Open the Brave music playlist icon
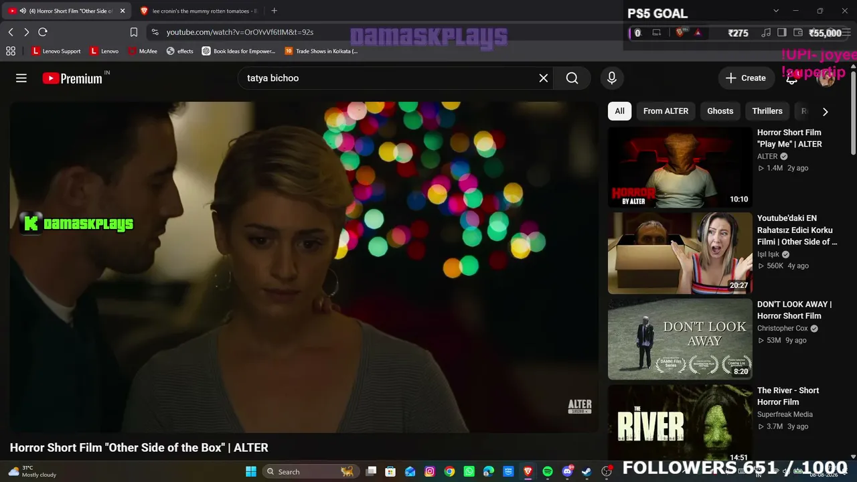This screenshot has width=857, height=482. pos(766,32)
